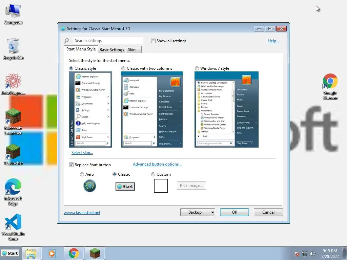
Task: Choose the Custom start button radio option
Action: 153,174
